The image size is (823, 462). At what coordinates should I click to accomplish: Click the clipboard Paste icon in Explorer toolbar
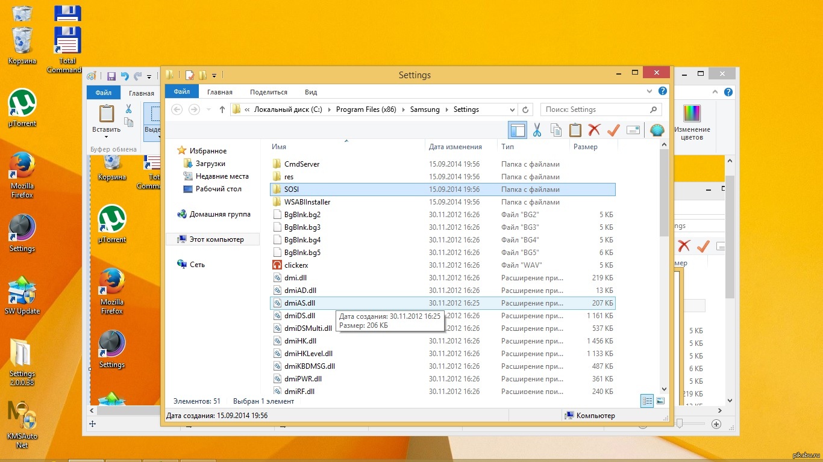(575, 130)
